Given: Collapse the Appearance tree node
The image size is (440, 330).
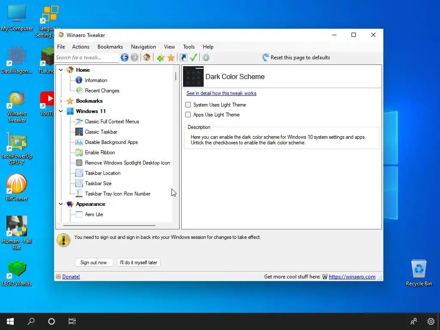Looking at the screenshot, I should click(x=61, y=204).
